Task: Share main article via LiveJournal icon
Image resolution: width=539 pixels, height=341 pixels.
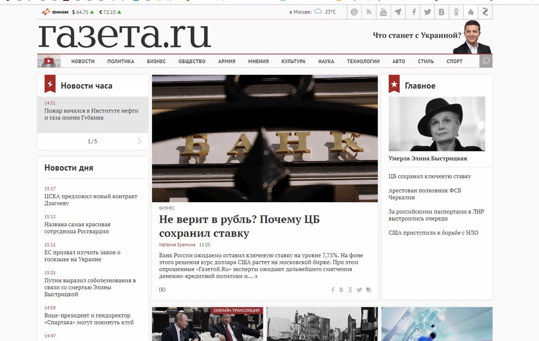Action: [x=368, y=290]
